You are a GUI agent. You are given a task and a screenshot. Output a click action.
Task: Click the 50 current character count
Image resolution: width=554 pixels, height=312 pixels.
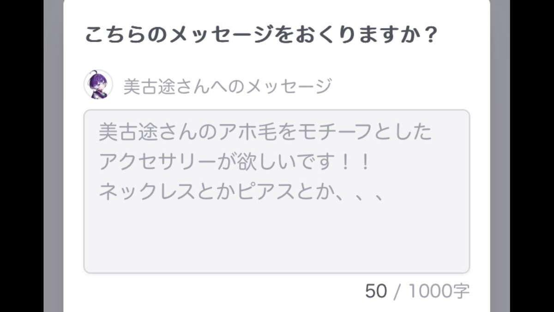pos(376,291)
